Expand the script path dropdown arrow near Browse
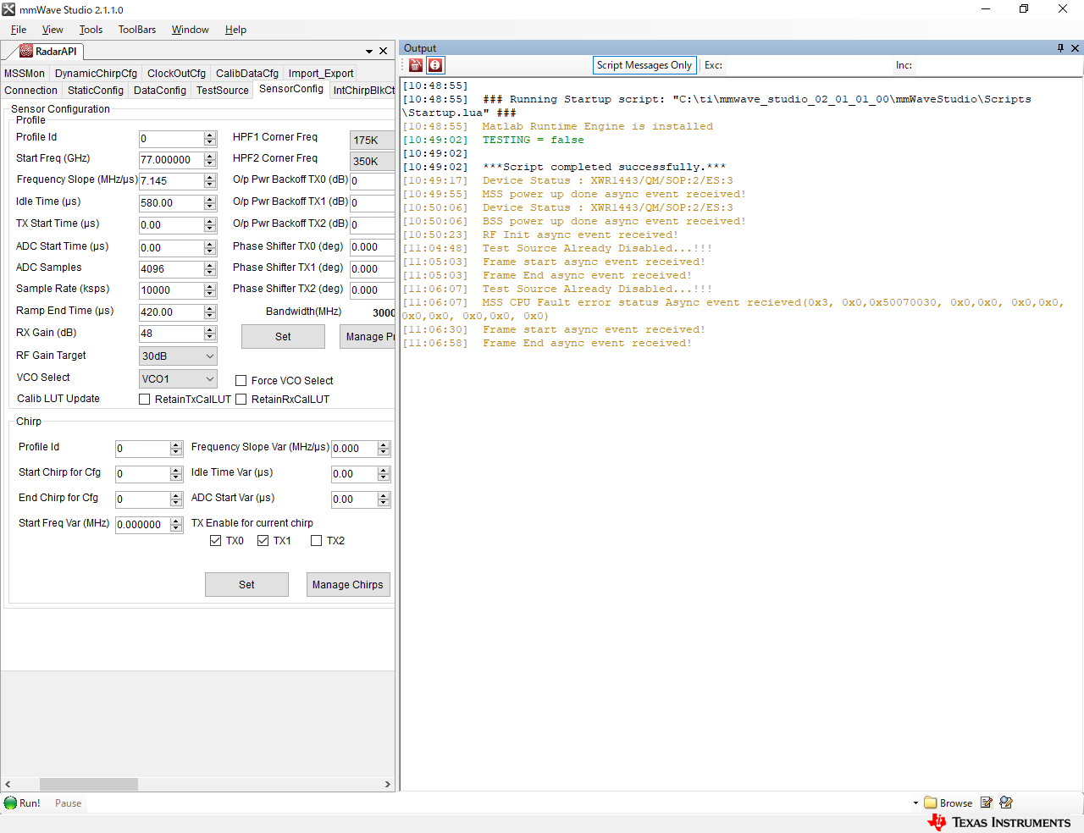Image resolution: width=1084 pixels, height=833 pixels. 915,803
